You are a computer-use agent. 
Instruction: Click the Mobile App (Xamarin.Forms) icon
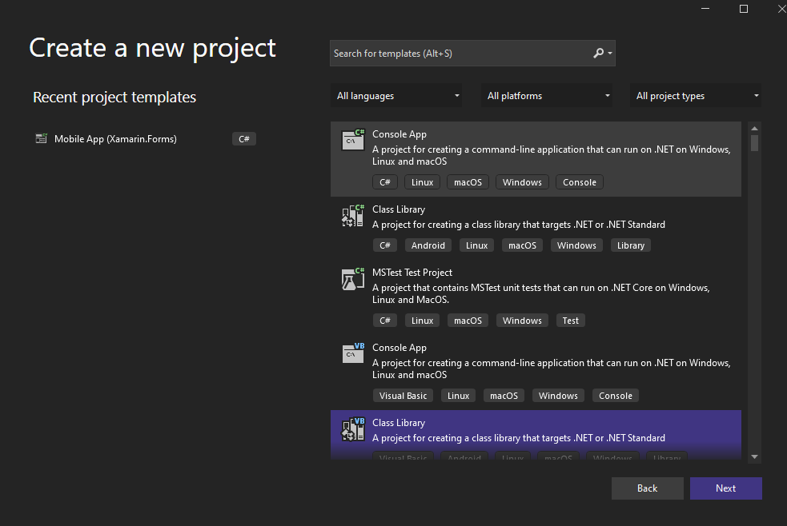click(x=42, y=138)
